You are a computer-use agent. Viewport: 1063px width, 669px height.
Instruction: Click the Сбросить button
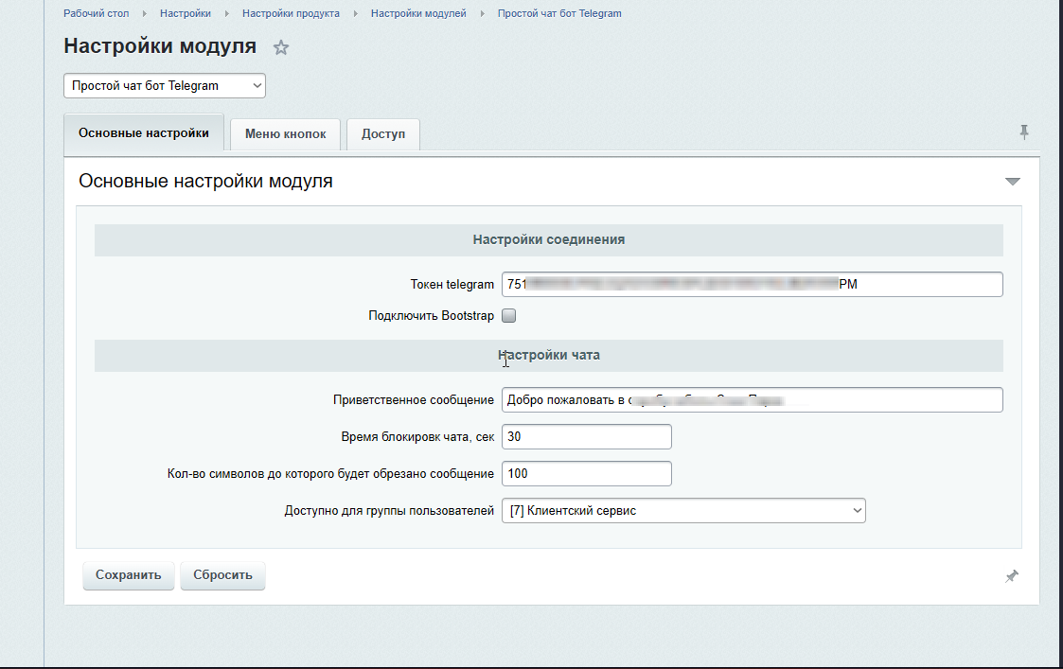pyautogui.click(x=222, y=574)
